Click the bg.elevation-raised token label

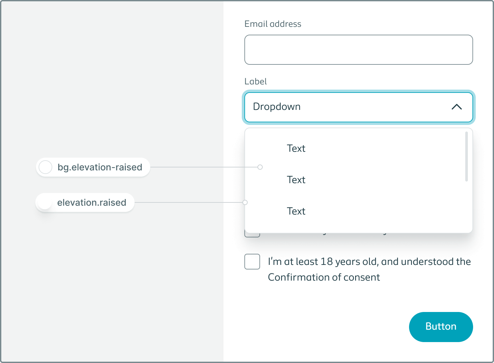click(100, 167)
